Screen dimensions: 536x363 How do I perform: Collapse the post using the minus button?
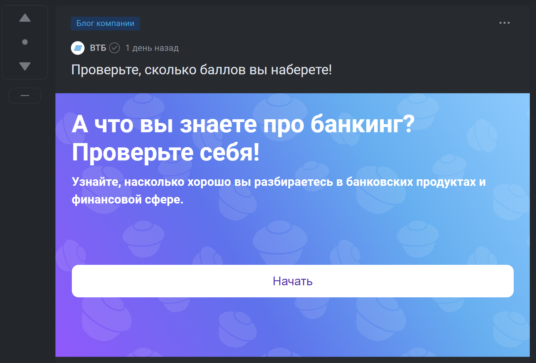click(25, 96)
